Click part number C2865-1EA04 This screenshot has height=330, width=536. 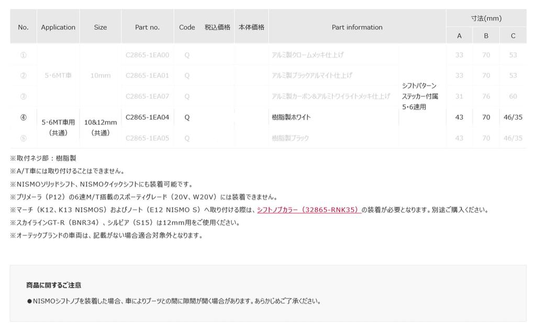click(147, 117)
